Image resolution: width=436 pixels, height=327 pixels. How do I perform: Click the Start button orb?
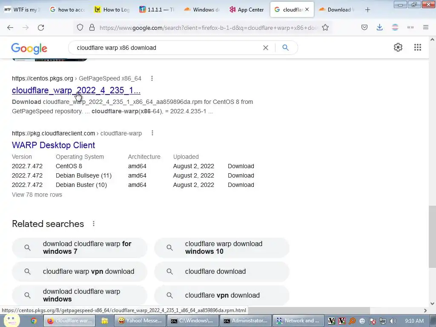[11, 320]
